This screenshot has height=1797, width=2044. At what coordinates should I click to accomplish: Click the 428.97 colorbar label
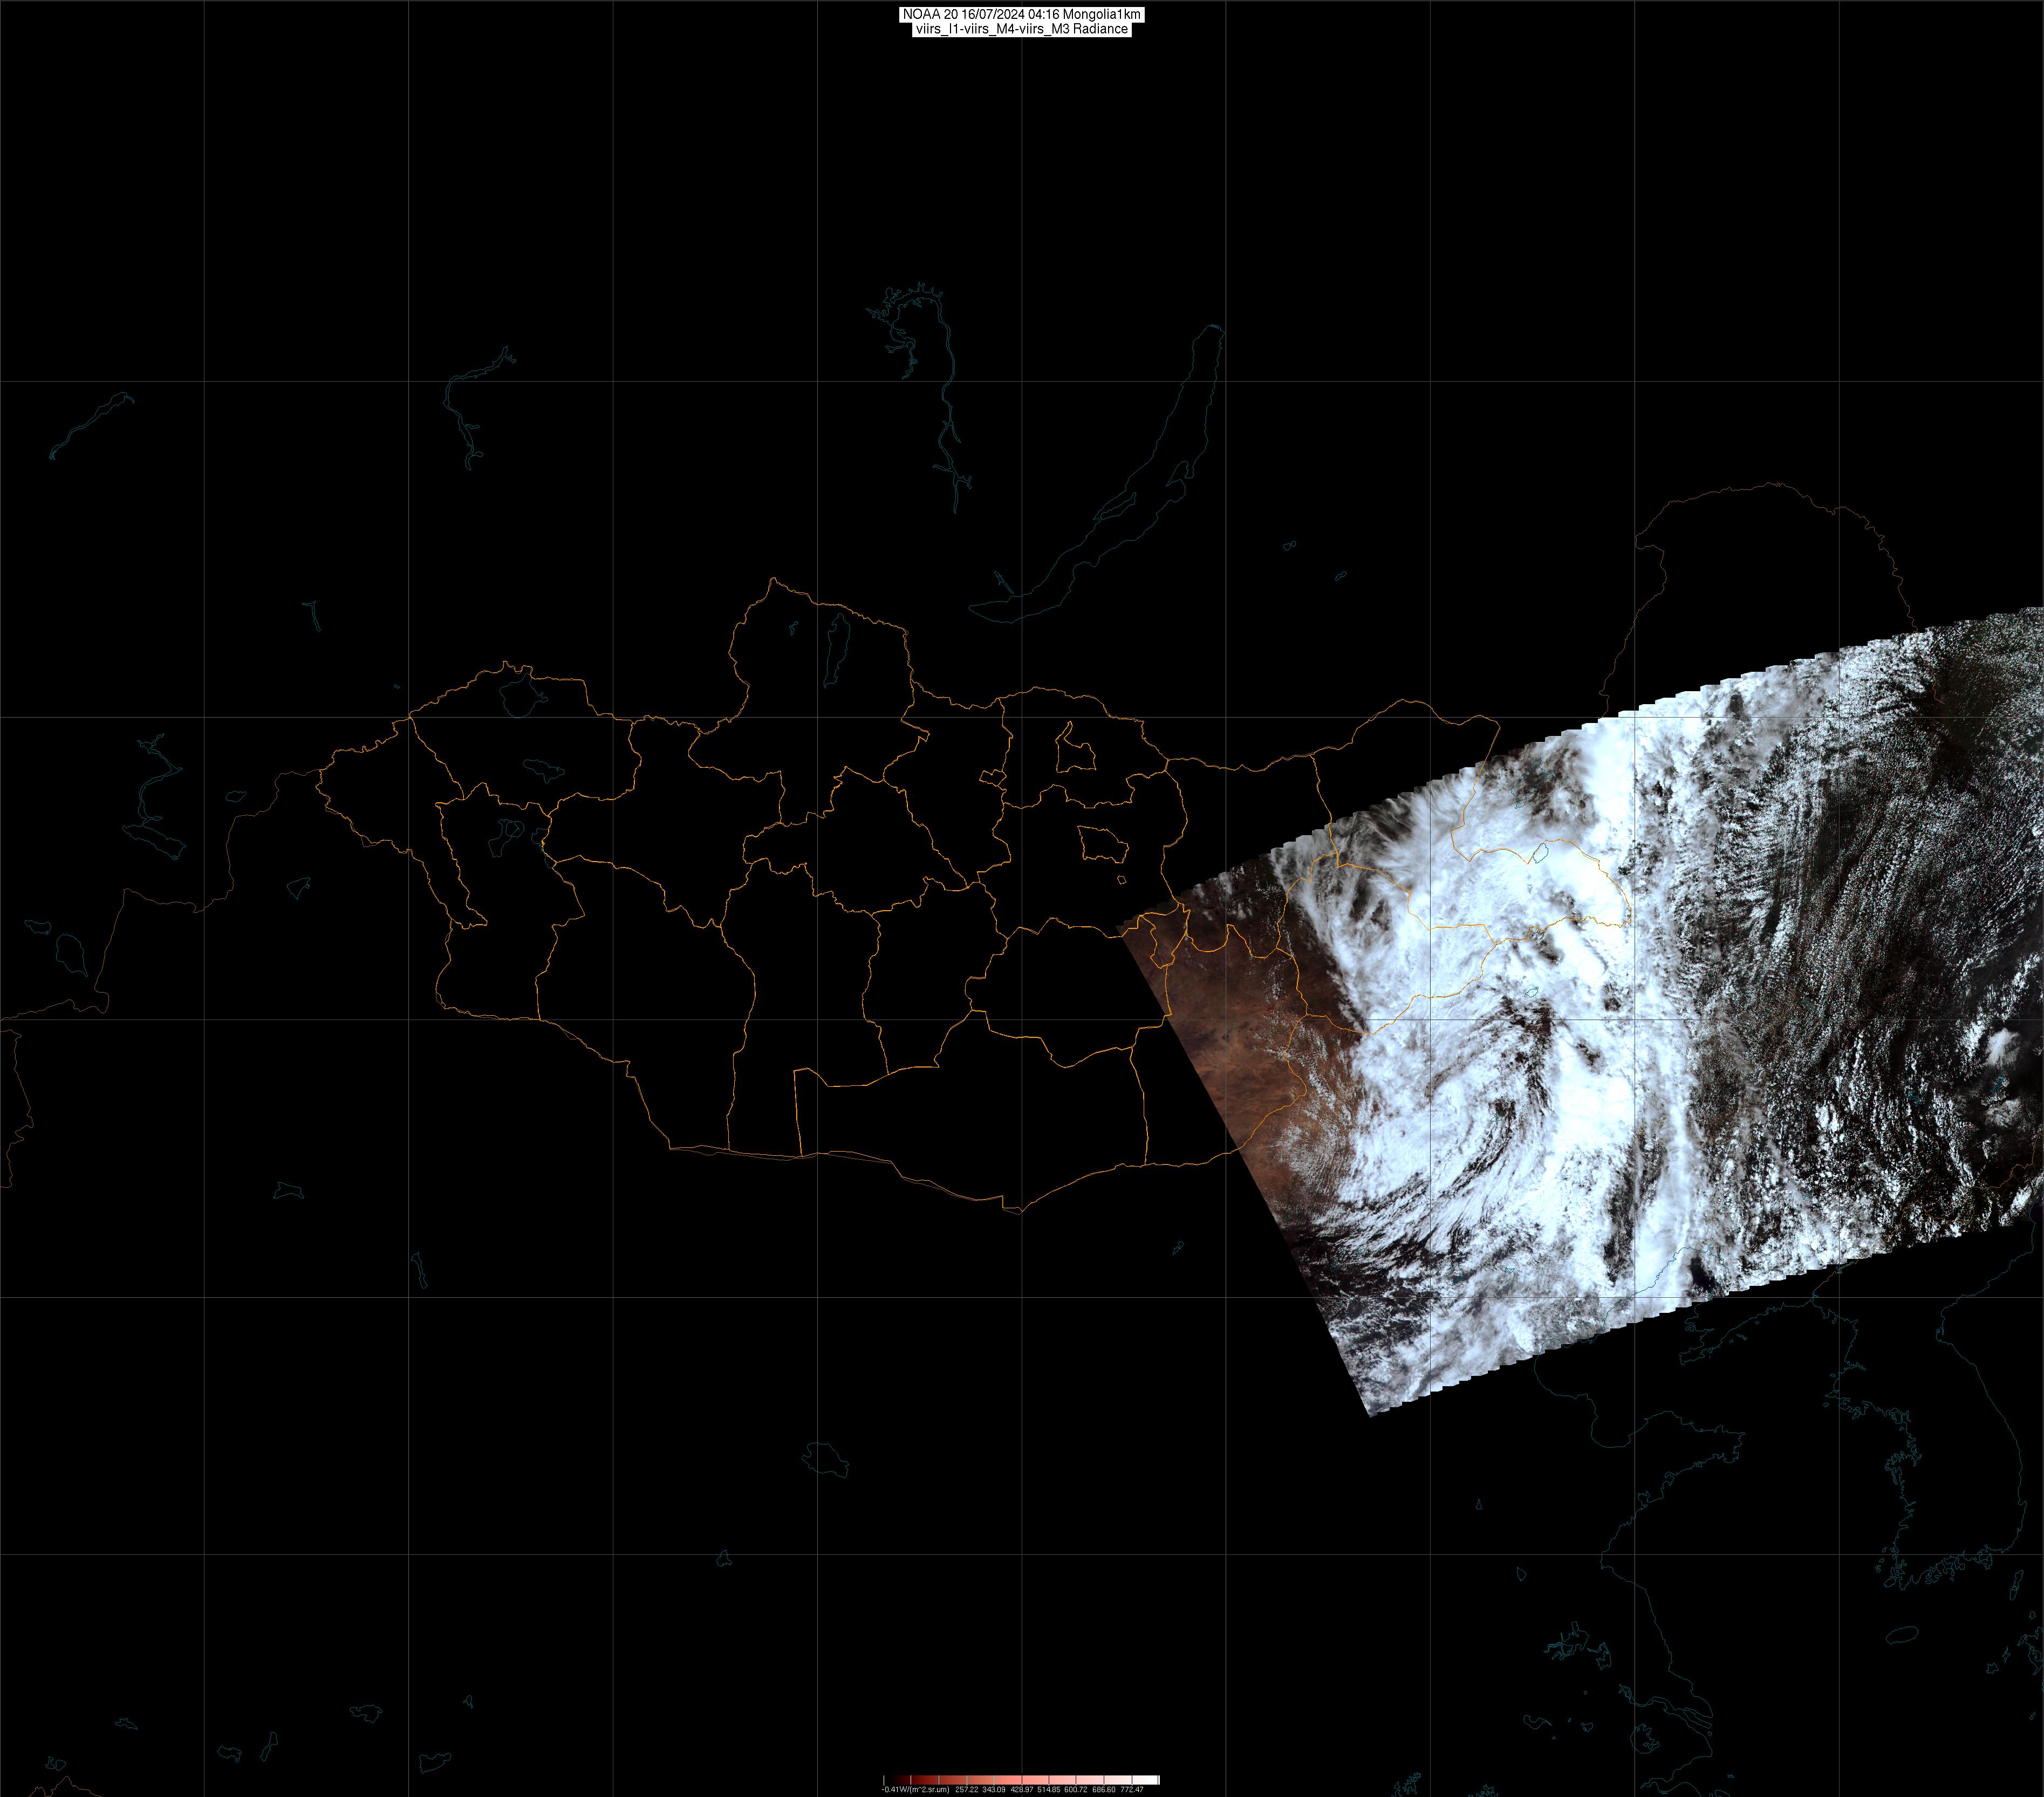pyautogui.click(x=1022, y=1790)
